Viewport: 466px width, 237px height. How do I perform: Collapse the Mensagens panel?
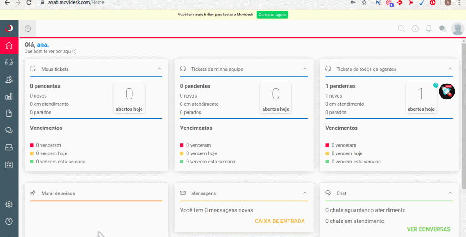tap(305, 193)
